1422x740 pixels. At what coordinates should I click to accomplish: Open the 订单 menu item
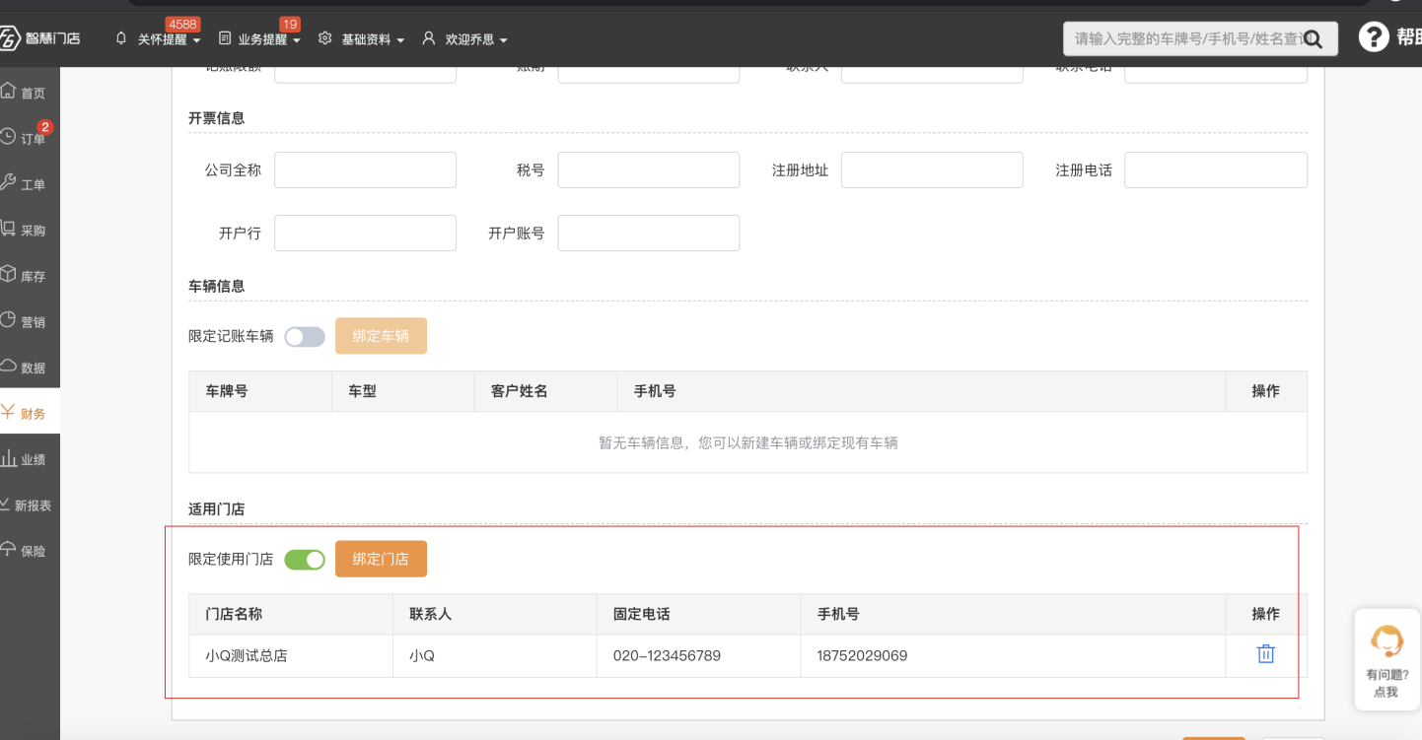pyautogui.click(x=30, y=139)
